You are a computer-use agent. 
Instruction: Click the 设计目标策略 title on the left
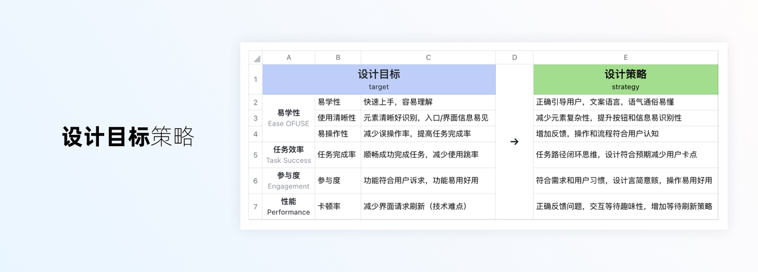coord(128,137)
